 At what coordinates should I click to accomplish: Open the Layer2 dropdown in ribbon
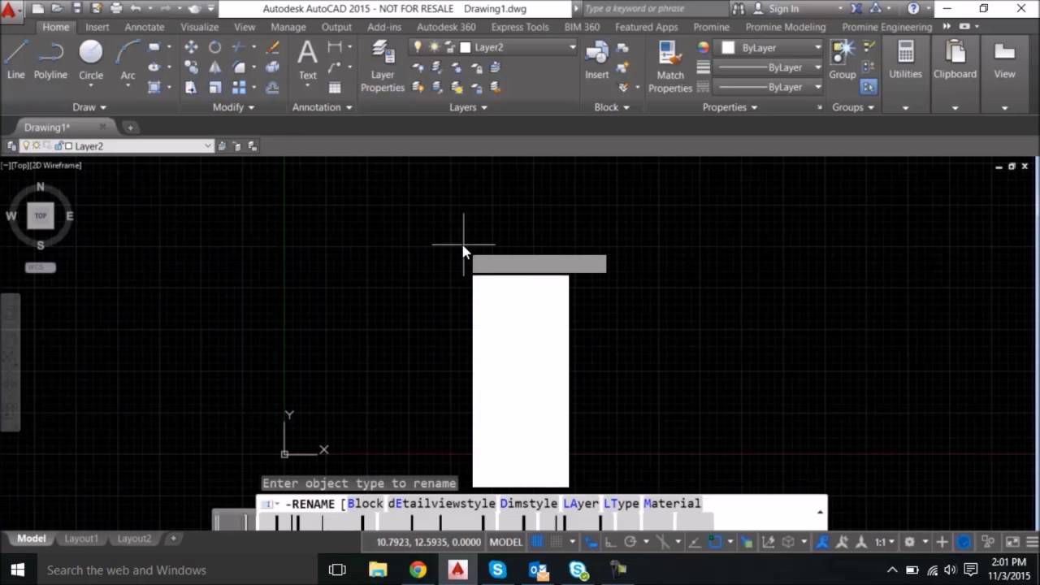573,47
